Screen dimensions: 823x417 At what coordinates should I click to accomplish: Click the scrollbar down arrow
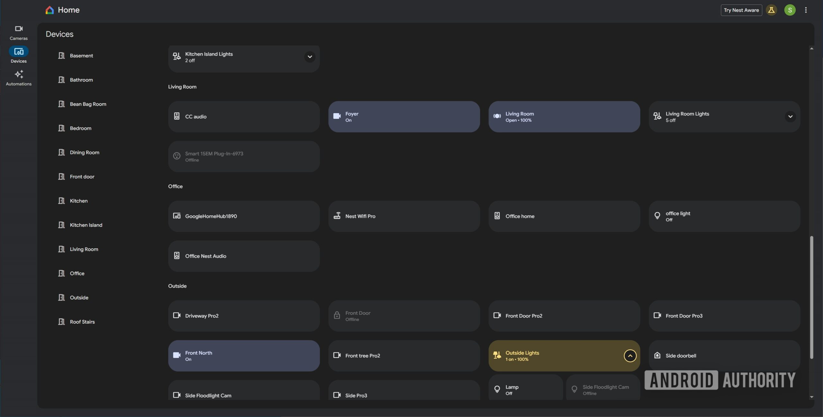[811, 397]
